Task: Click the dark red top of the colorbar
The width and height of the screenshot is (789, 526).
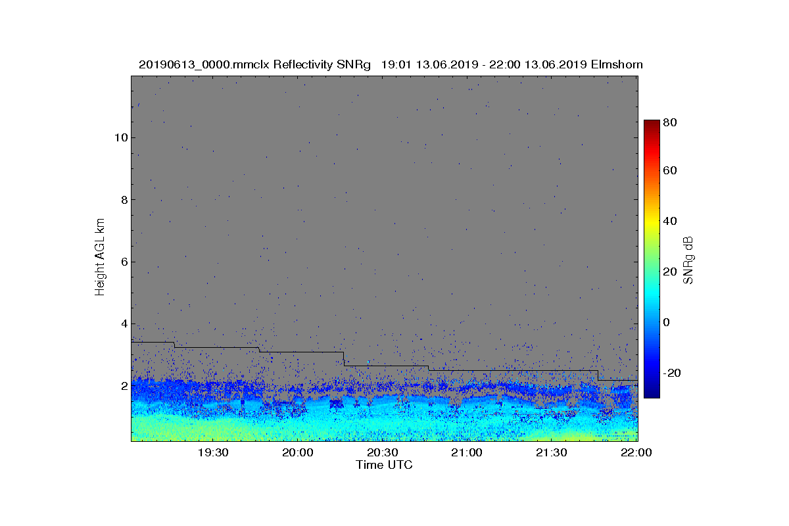Action: click(x=652, y=124)
